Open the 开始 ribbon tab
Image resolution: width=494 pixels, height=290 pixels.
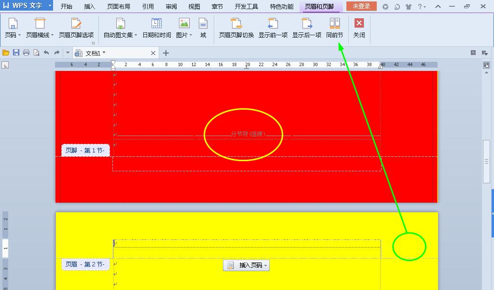click(x=67, y=6)
